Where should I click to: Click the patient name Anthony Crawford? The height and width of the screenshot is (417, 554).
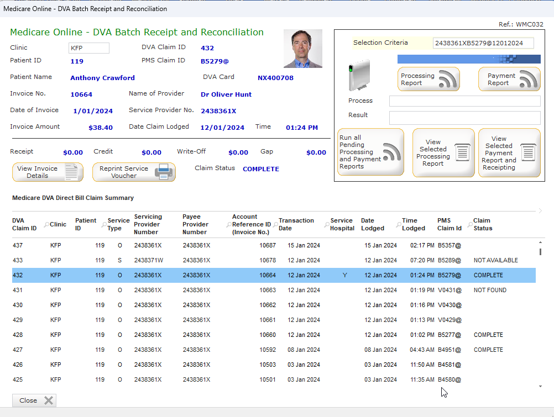point(102,78)
